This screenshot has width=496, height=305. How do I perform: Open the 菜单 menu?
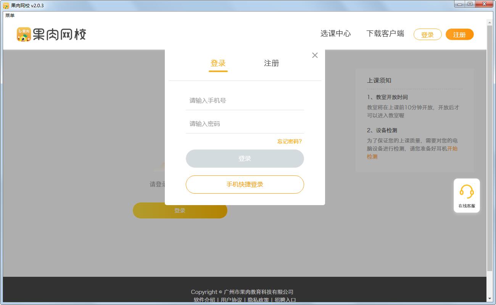(10, 15)
